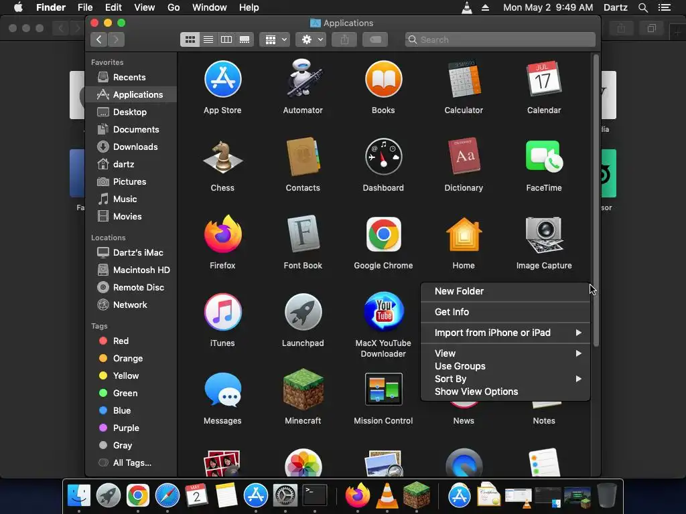
Task: Open Safari from the Dock
Action: click(x=167, y=496)
